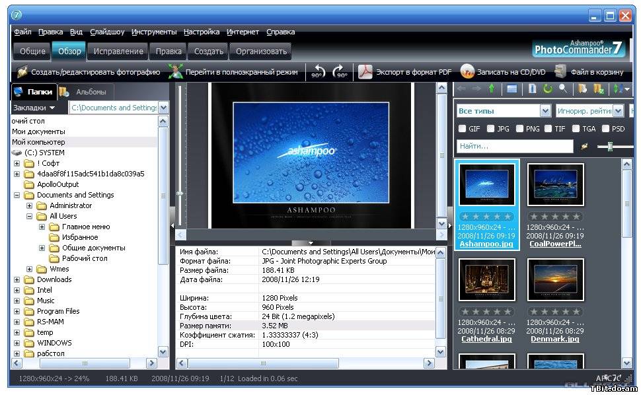Open the Инструменты menu

pyautogui.click(x=154, y=32)
